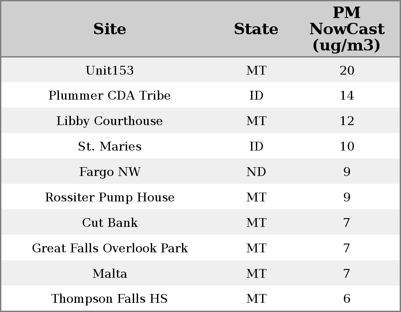Select the Libby Courthouse row name
Image resolution: width=401 pixels, height=312 pixels.
pos(109,121)
